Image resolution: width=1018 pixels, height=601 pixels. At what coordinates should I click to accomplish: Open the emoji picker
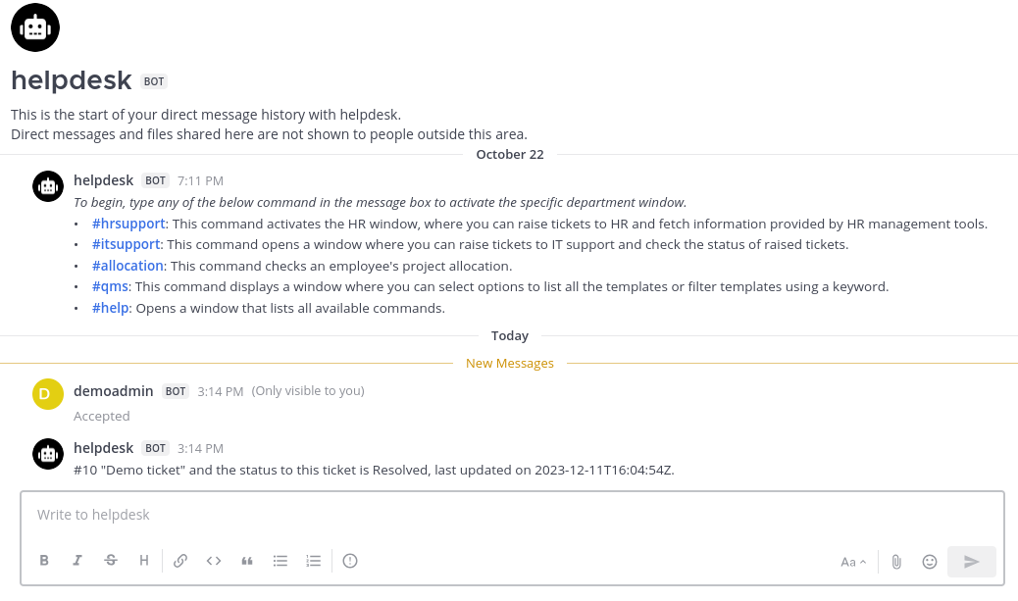[x=930, y=562]
